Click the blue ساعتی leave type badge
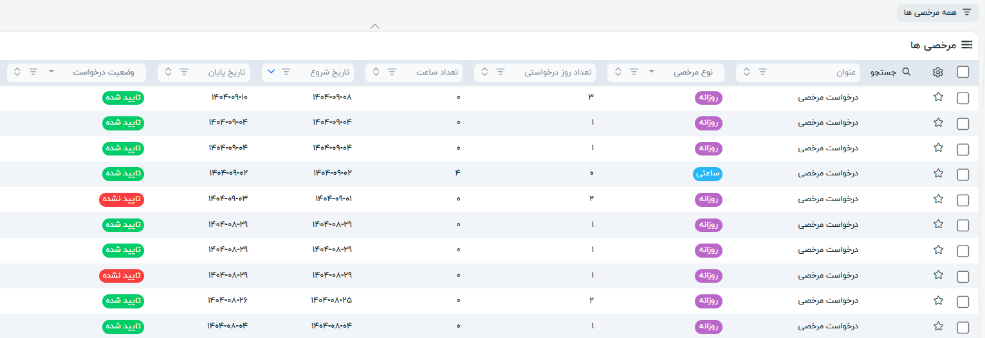 [x=708, y=173]
